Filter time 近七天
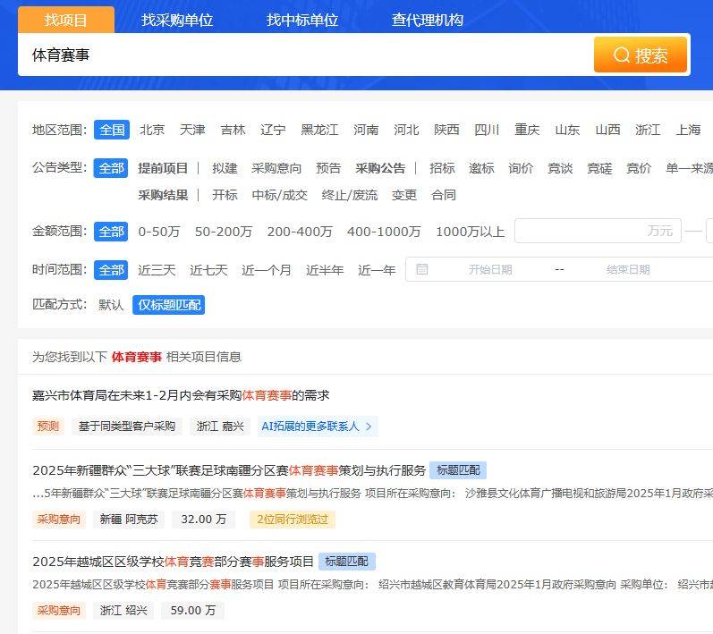The height and width of the screenshot is (634, 713). tap(208, 270)
